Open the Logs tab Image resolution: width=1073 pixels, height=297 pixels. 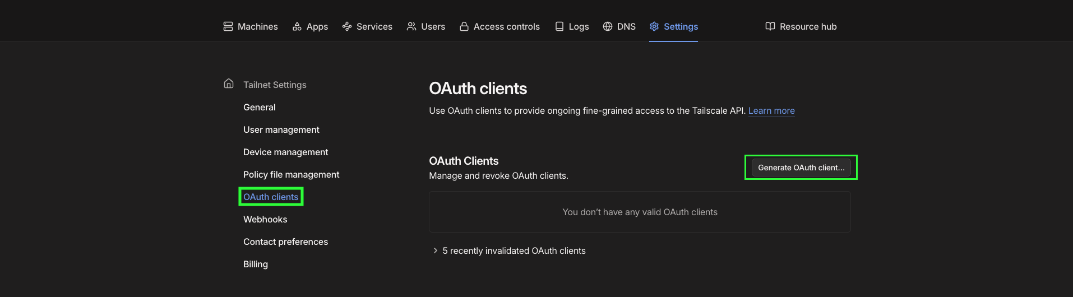572,26
